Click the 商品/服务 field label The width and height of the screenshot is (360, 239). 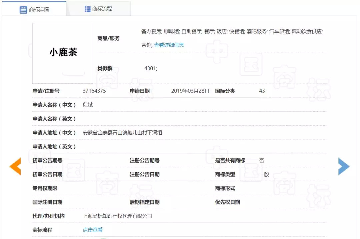[108, 38]
